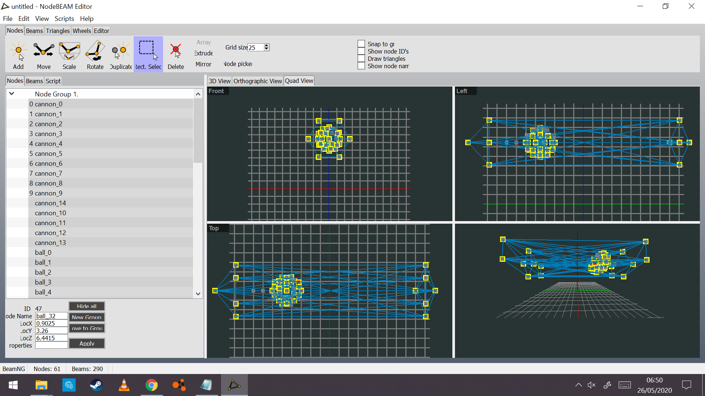Open the View menu

click(x=42, y=19)
